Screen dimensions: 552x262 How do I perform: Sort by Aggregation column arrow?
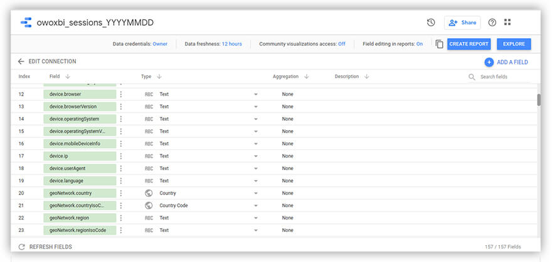(x=306, y=76)
